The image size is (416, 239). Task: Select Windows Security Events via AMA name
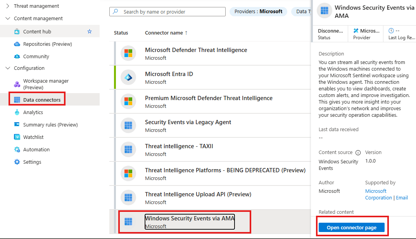190,218
